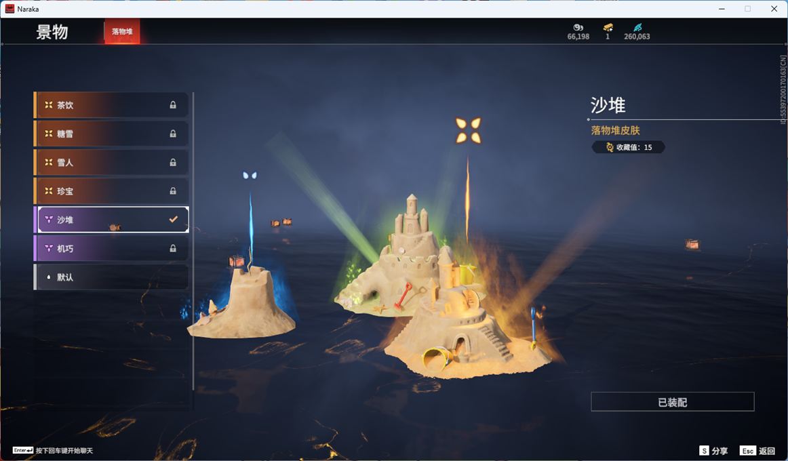This screenshot has height=461, width=788.
Task: Click the lock icon on 茶饮
Action: [x=173, y=105]
